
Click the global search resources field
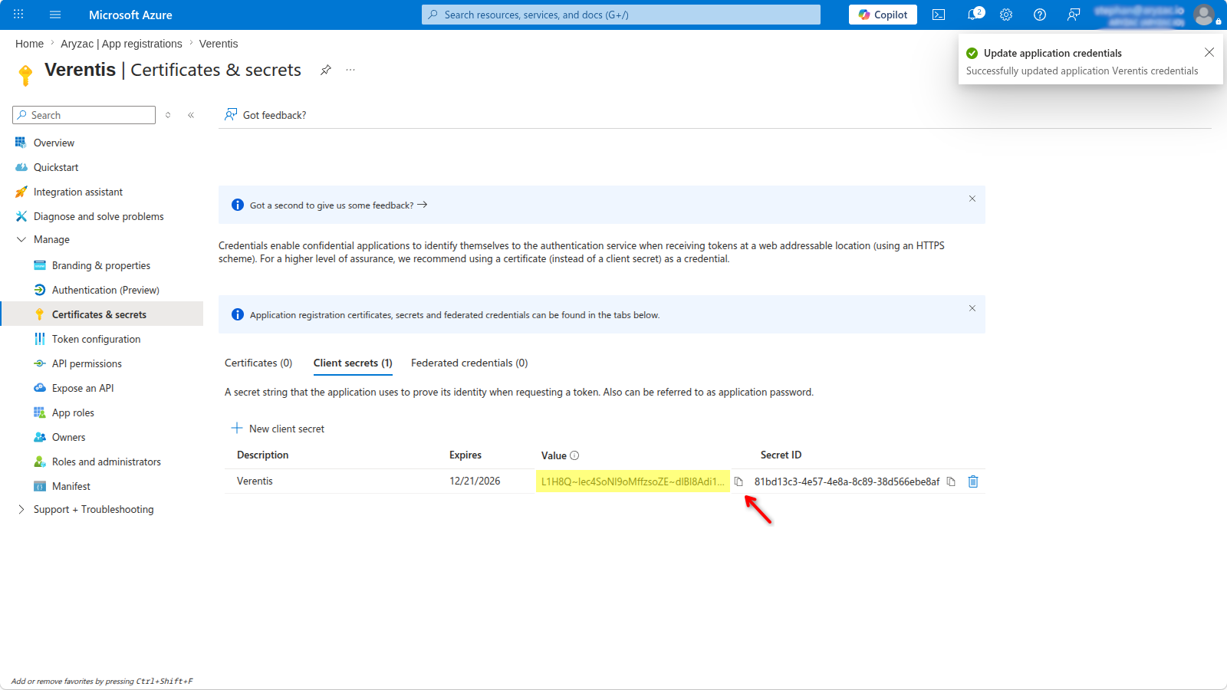[621, 15]
